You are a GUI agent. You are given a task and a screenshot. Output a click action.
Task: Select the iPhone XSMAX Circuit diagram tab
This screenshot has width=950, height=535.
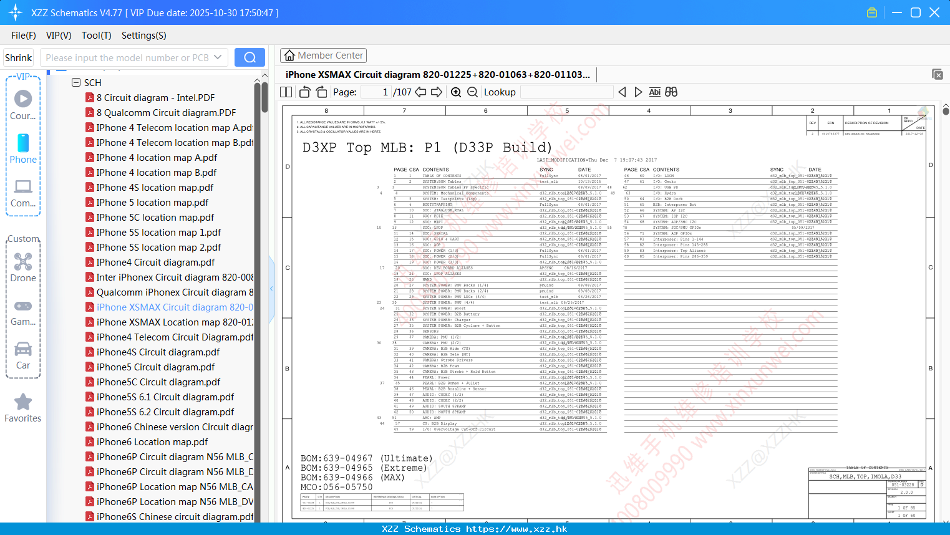(x=438, y=74)
